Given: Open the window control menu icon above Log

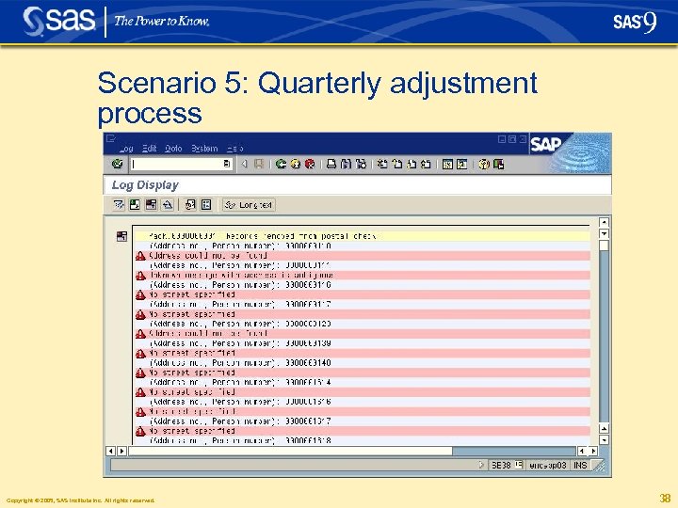Looking at the screenshot, I should (x=111, y=138).
